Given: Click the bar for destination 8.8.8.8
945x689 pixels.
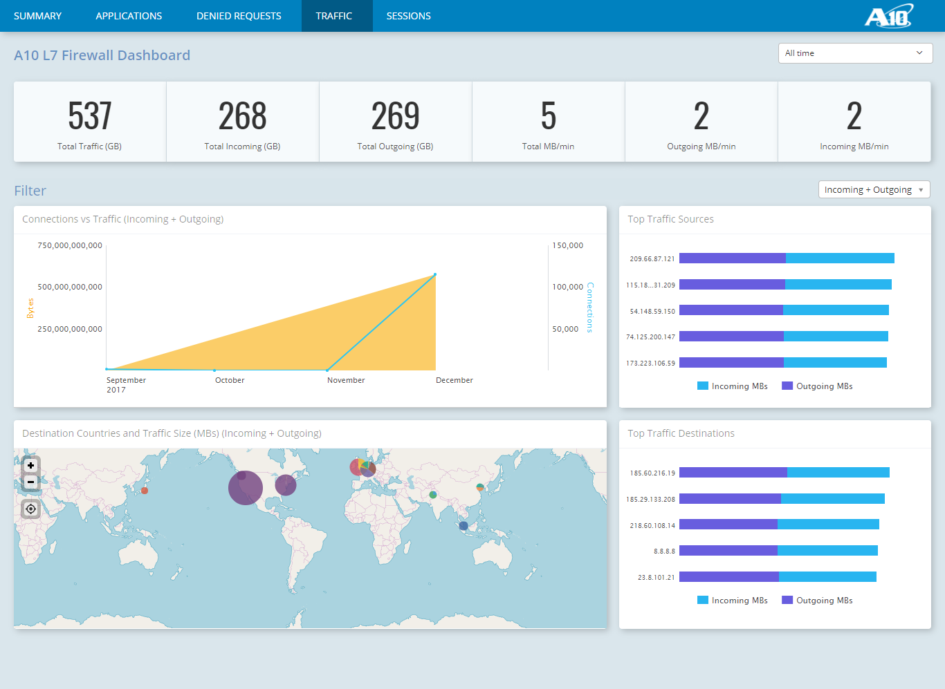Looking at the screenshot, I should click(778, 551).
